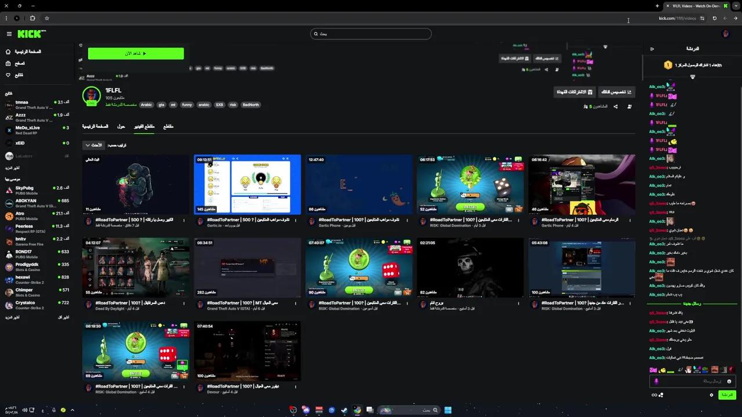The width and height of the screenshot is (742, 417).
Task: Click the green Watch Now button
Action: 136,53
